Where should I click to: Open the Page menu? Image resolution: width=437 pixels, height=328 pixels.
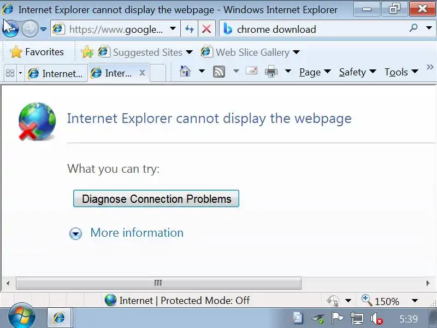click(315, 72)
